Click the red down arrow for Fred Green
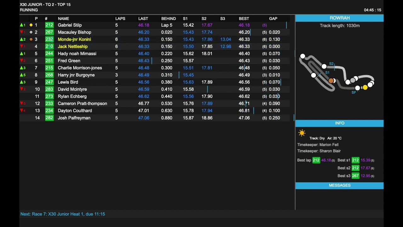Image resolution: width=403 pixels, height=227 pixels. click(x=22, y=61)
